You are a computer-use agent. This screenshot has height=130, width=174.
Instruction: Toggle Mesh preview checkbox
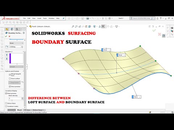[x=6, y=93]
